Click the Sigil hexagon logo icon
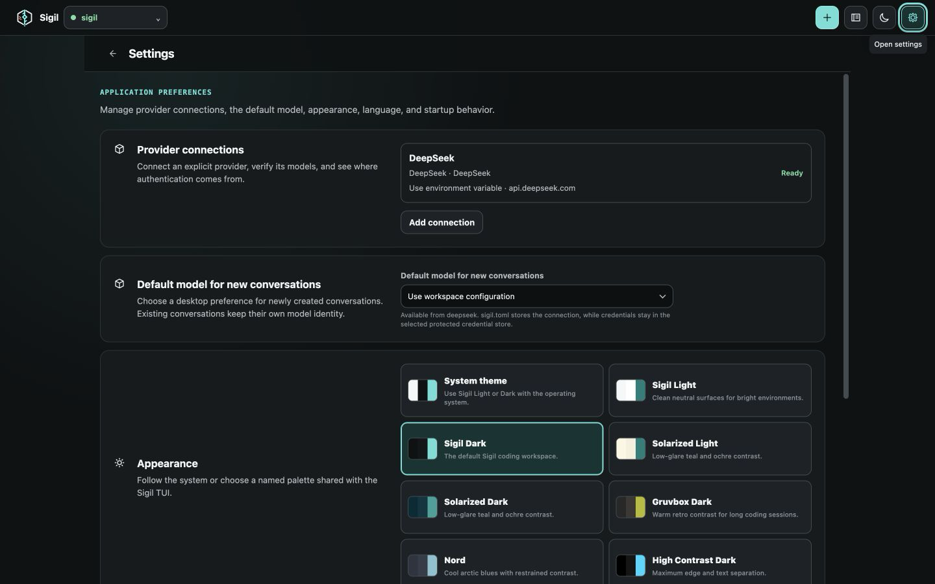 [25, 18]
